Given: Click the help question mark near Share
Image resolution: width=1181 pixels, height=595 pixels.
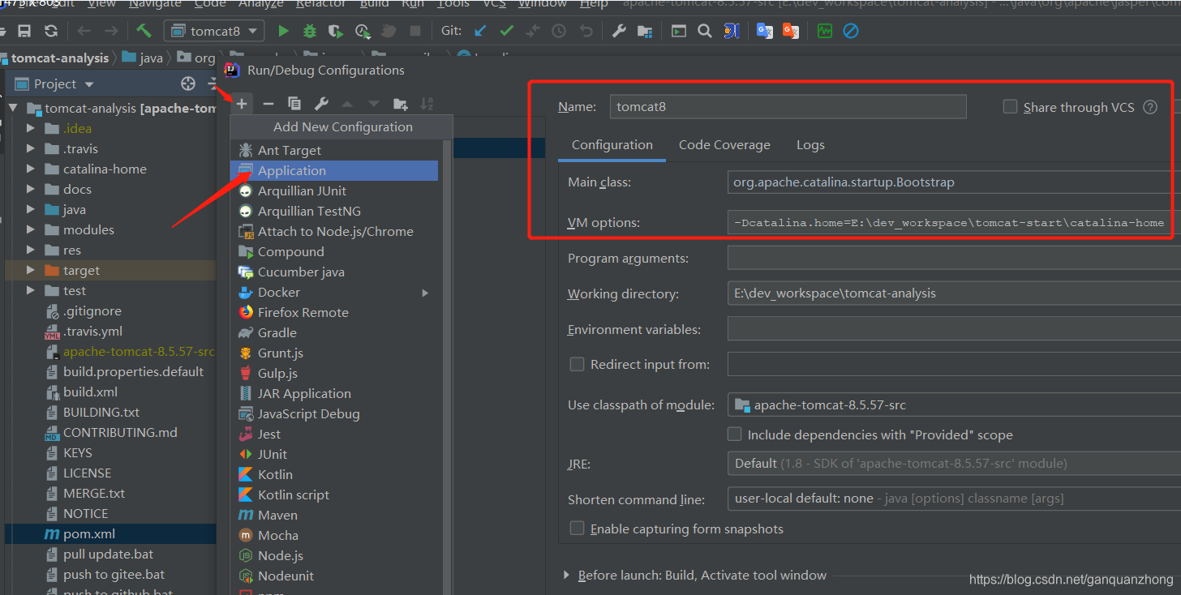Looking at the screenshot, I should [1150, 107].
